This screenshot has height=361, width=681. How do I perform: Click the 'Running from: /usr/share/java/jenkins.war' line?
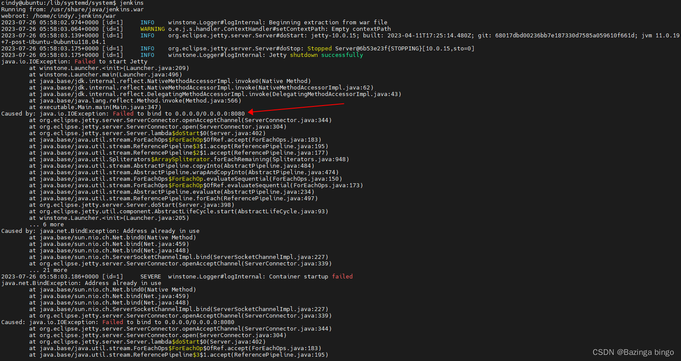(72, 10)
